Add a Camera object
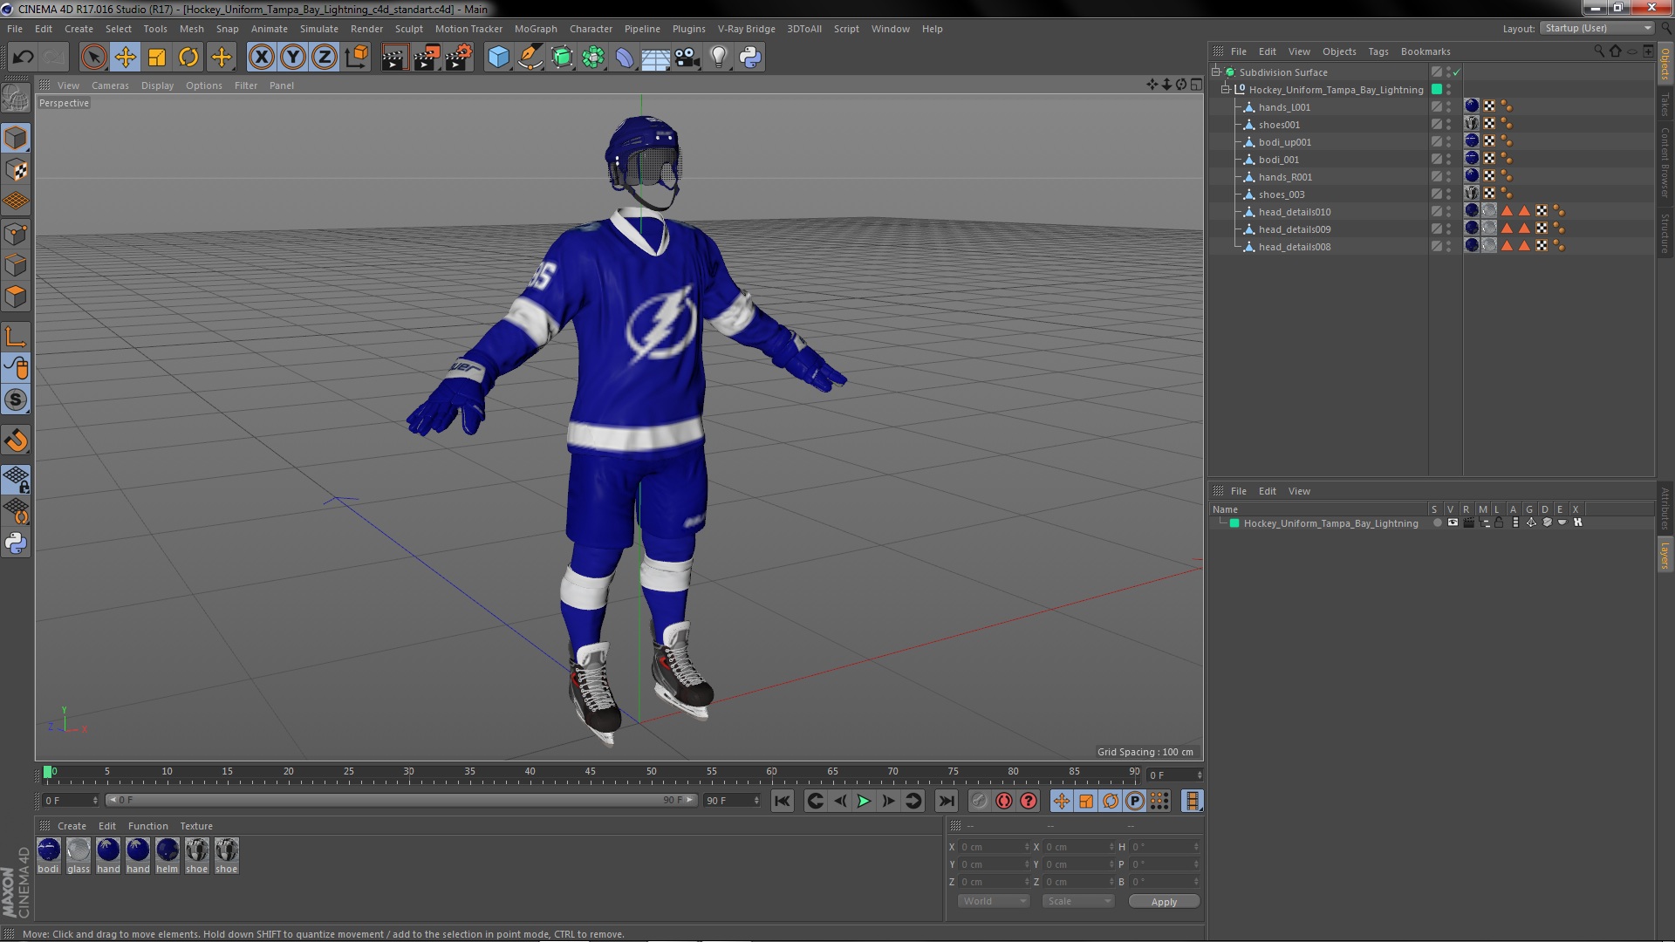1675x942 pixels. [x=687, y=58]
